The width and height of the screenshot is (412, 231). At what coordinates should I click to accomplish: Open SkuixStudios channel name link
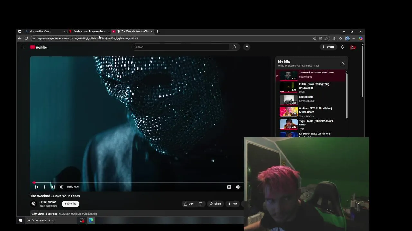(x=48, y=202)
